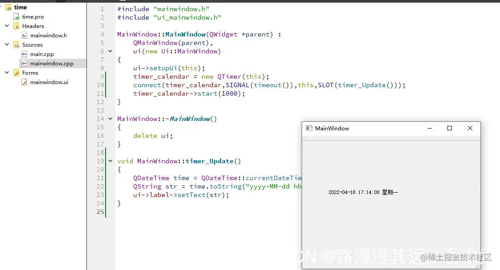This screenshot has width=500, height=270.
Task: Click the mainwindow.ui file icon
Action: [24, 82]
